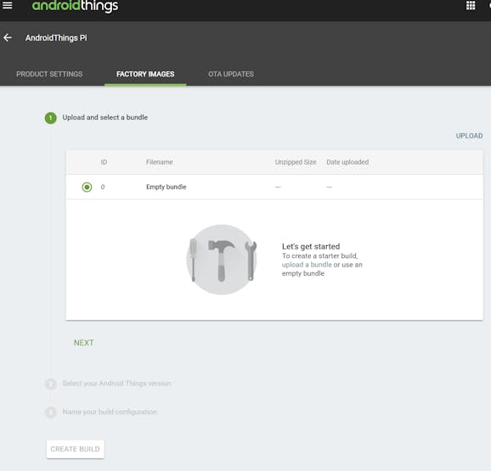Click the Unzipped Size column header
Viewport: 491px width, 471px height.
[x=296, y=162]
